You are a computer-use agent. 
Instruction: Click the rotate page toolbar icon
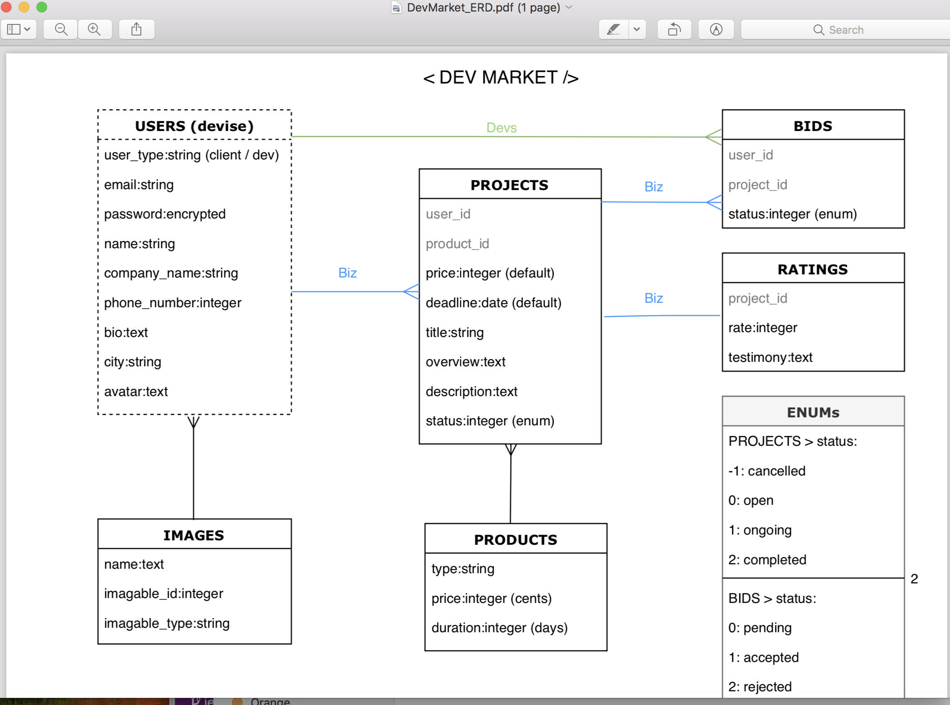(x=674, y=29)
